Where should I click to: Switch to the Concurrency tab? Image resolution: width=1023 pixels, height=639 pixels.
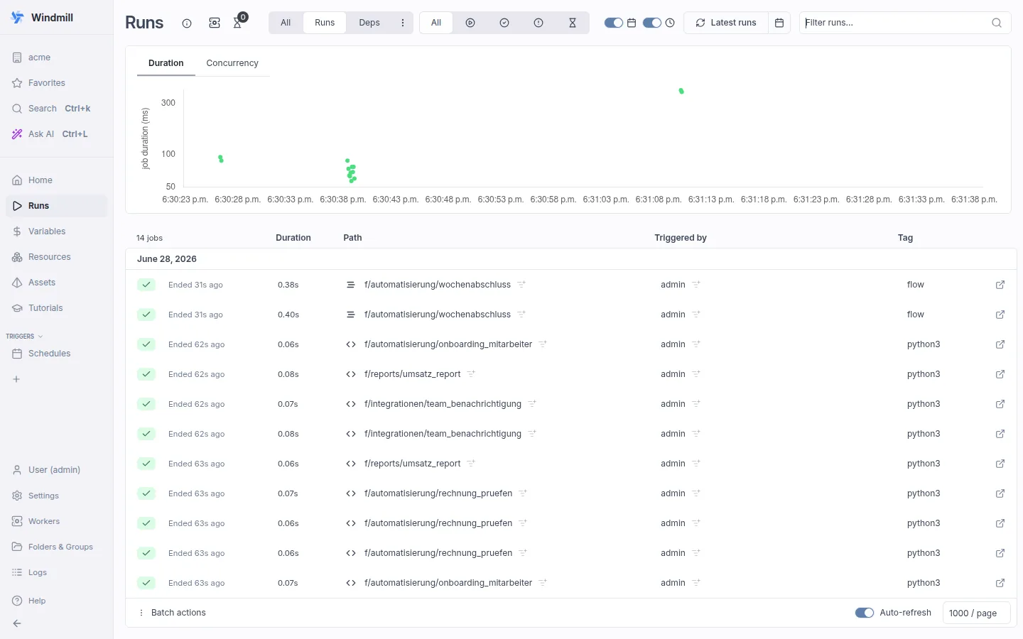click(x=232, y=63)
